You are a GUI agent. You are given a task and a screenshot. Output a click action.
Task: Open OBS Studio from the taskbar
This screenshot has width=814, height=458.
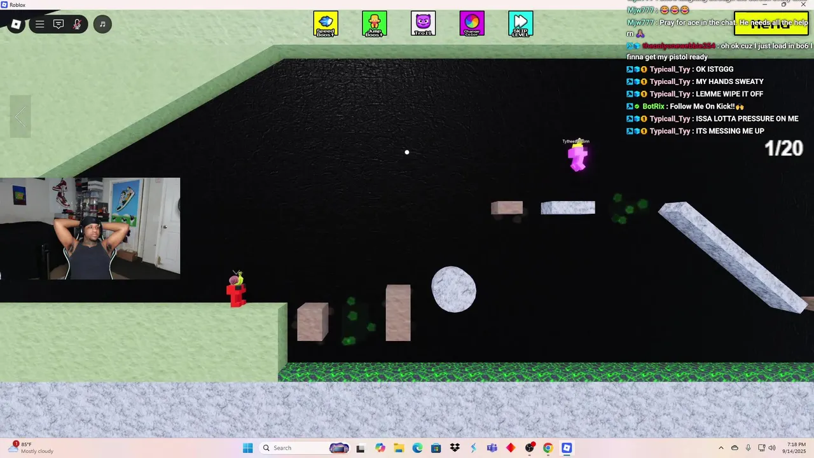[529, 448]
